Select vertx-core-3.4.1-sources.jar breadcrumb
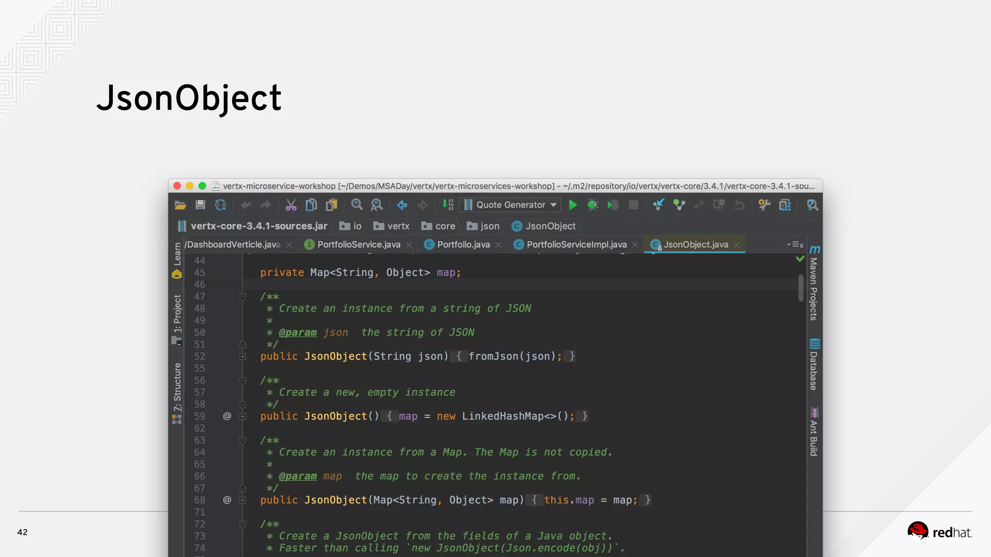Viewport: 991px width, 557px height. [x=253, y=226]
